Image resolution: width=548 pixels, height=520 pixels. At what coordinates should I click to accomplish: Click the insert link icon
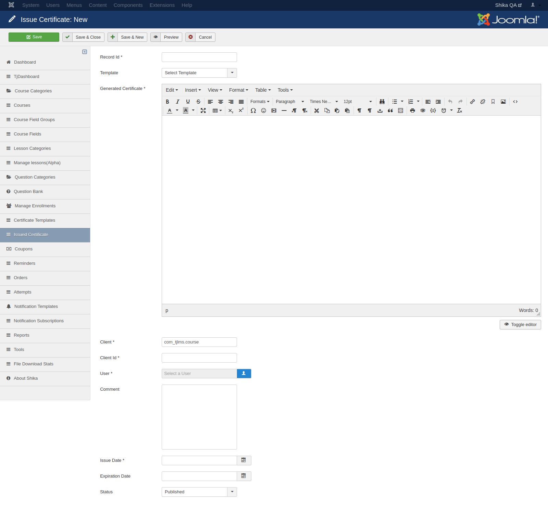(472, 102)
